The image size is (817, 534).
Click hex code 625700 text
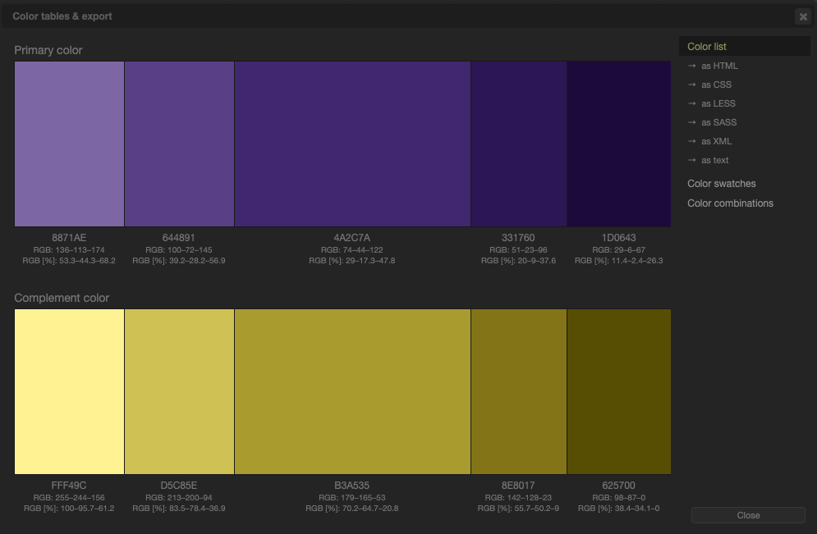[618, 486]
